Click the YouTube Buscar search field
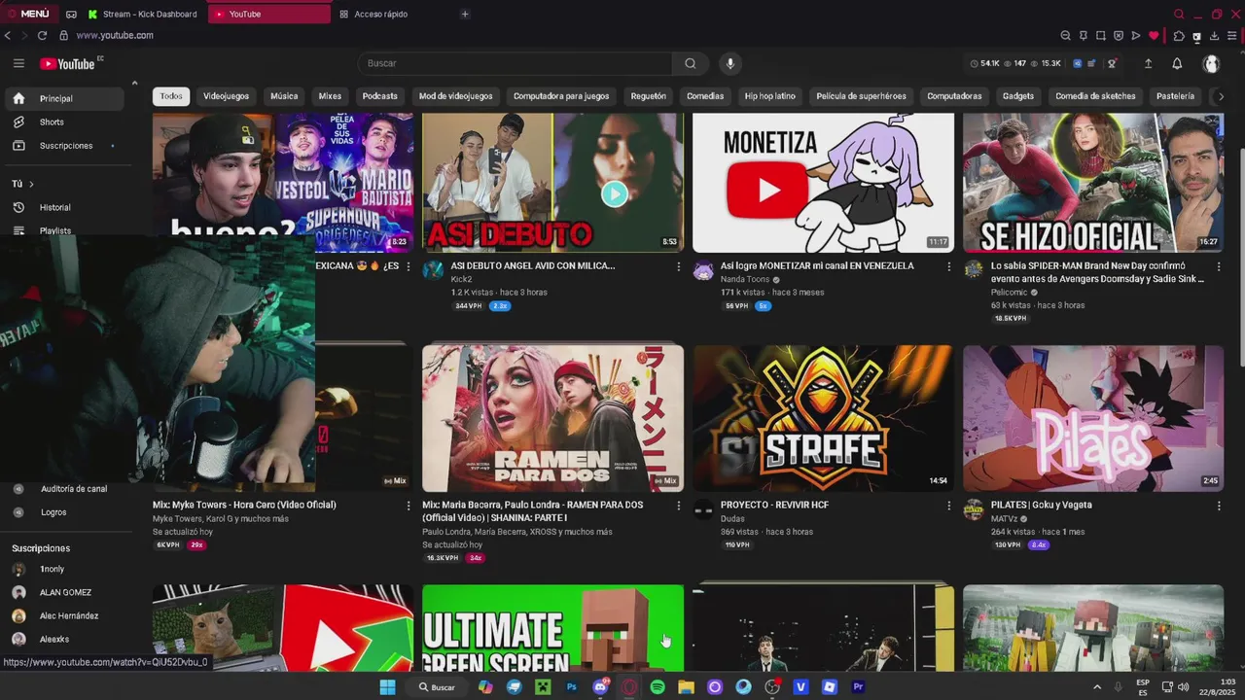Screen dimensions: 1245x700 click(515, 63)
